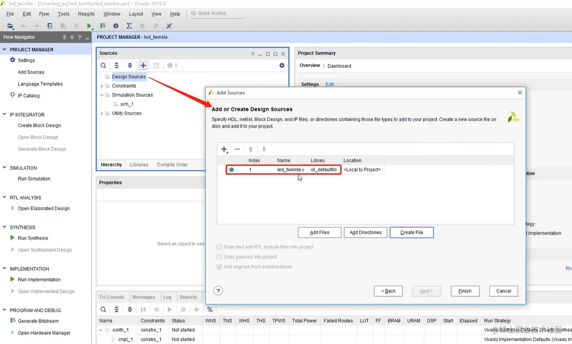This screenshot has height=344, width=572.
Task: Open Settings via the toolbar gear icon
Action: [x=116, y=26]
